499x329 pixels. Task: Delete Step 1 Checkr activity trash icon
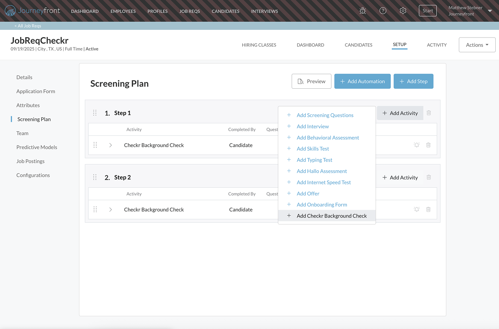428,145
